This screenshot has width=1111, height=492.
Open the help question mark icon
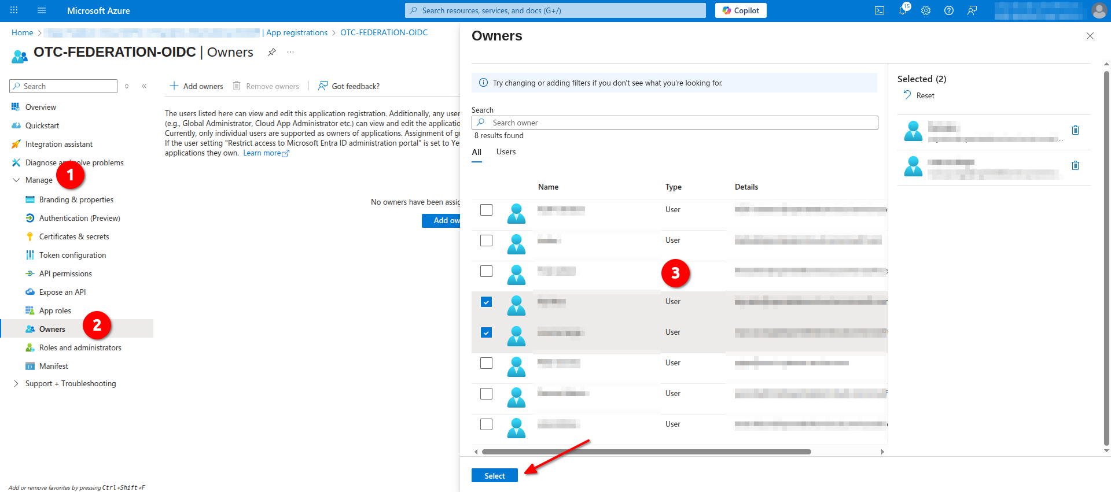coord(948,10)
